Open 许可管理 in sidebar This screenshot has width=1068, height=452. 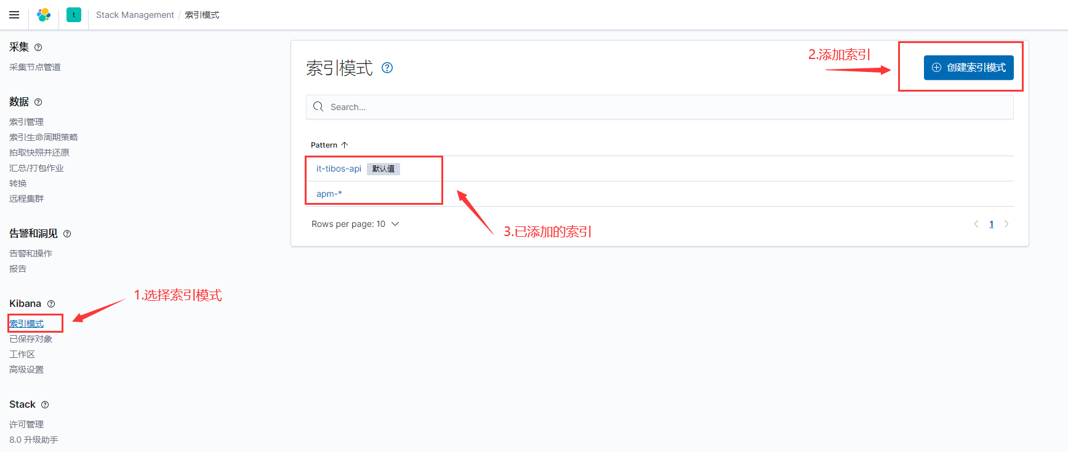coord(26,424)
